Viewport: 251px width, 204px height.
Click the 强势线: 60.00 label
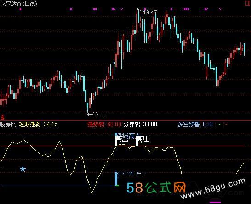[x=104, y=124]
